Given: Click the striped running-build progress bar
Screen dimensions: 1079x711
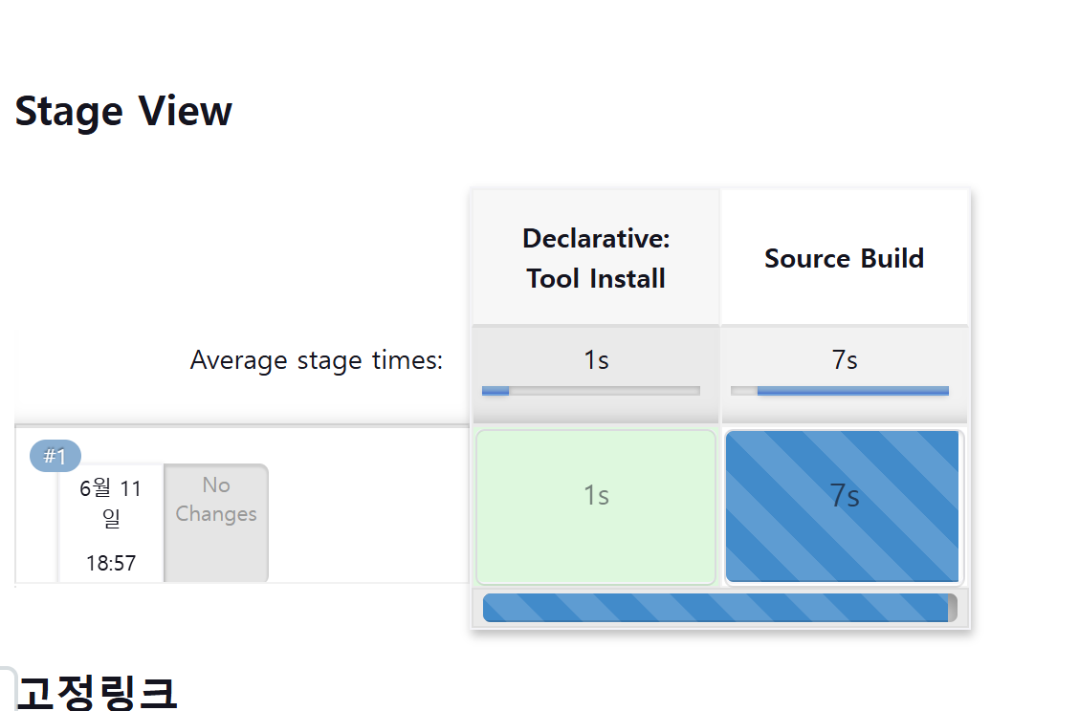Looking at the screenshot, I should (x=715, y=608).
